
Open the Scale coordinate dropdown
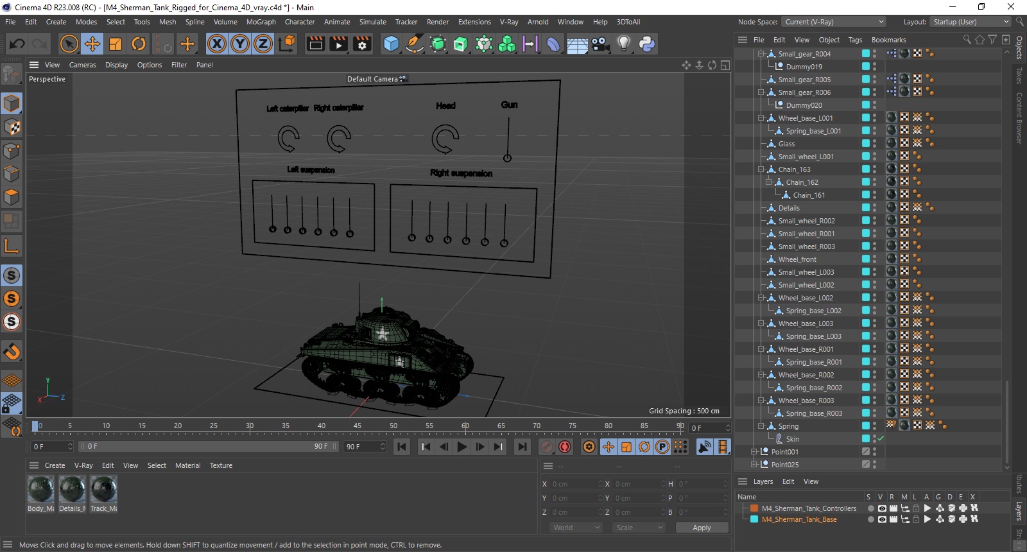[639, 528]
